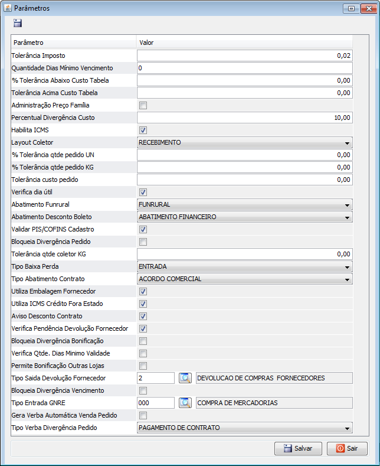
Task: Enable Gera Verba Automática Venda Pedido
Action: (x=143, y=415)
